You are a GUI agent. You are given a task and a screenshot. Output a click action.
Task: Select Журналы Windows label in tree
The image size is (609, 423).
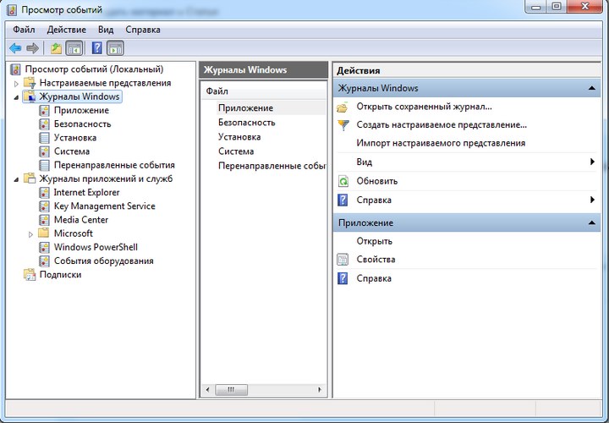80,96
